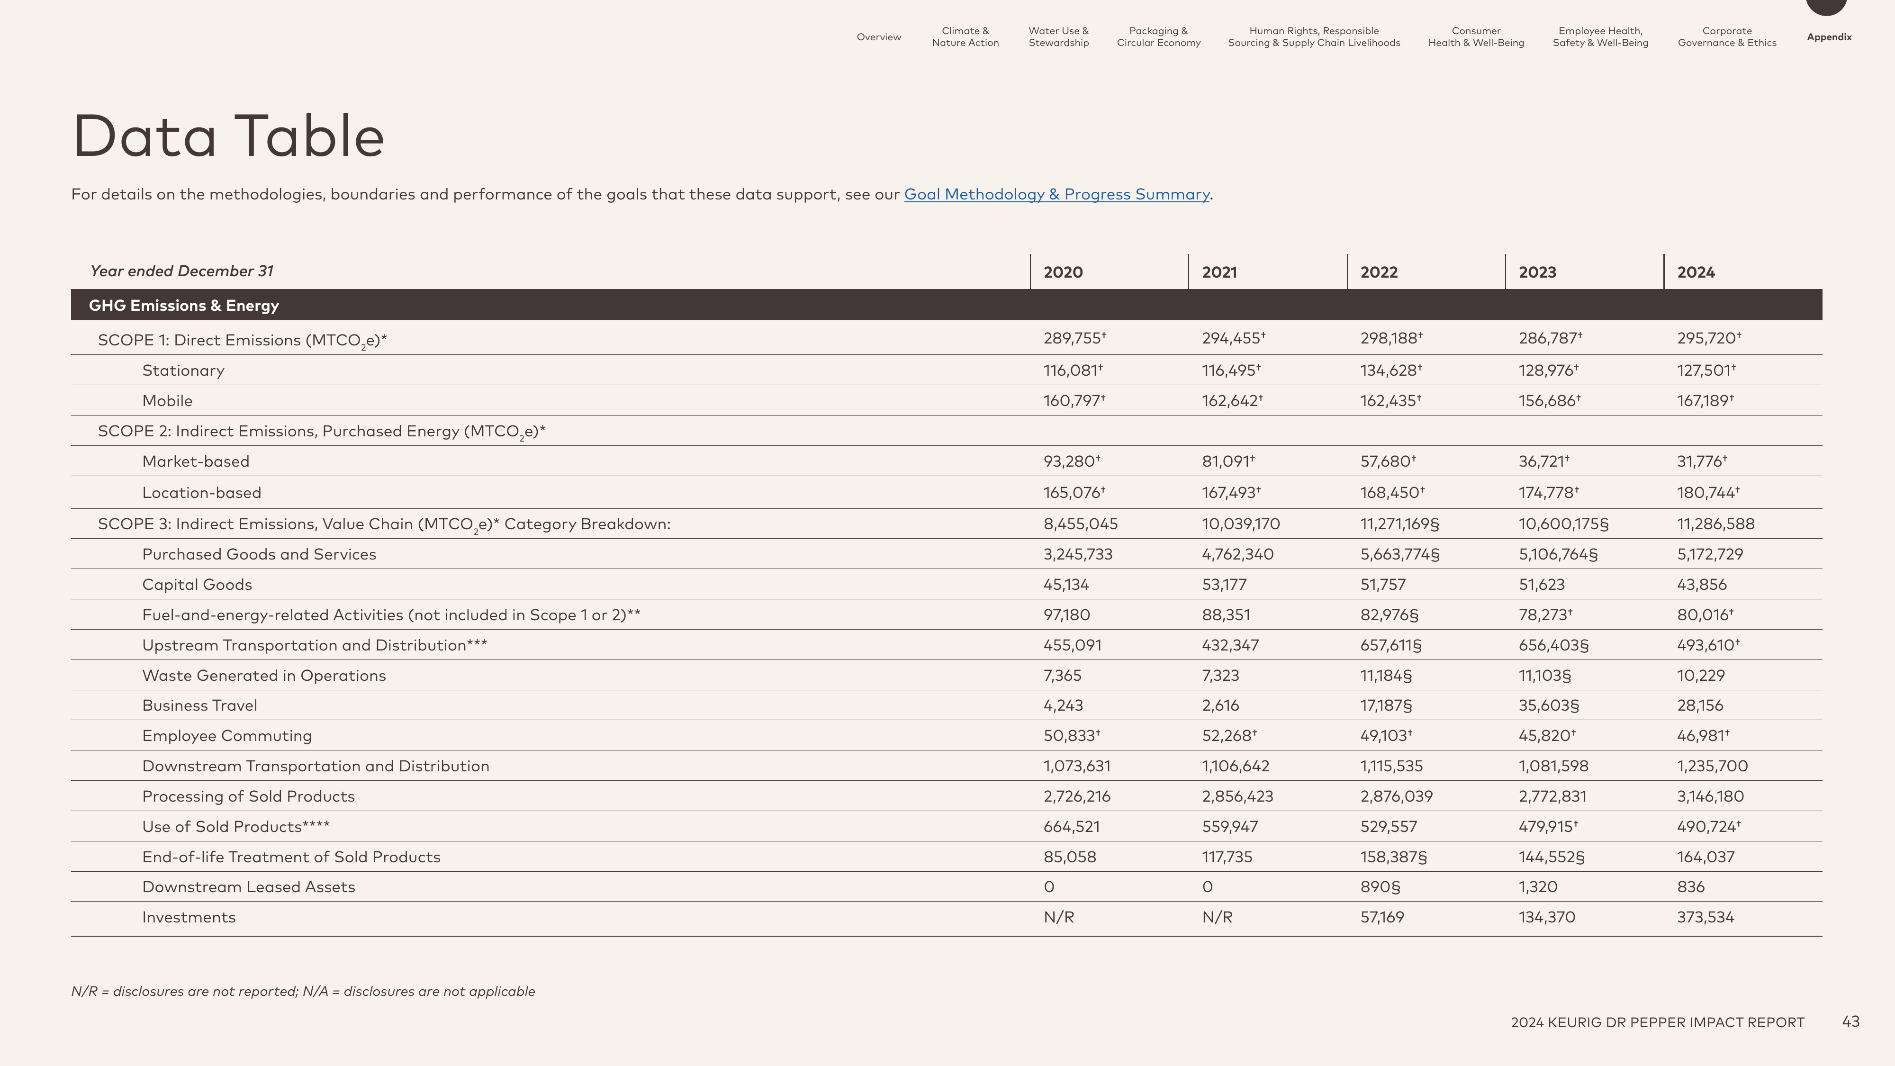The image size is (1895, 1066).
Task: Select Upstream Transportation and Distribution row label
Action: click(314, 645)
